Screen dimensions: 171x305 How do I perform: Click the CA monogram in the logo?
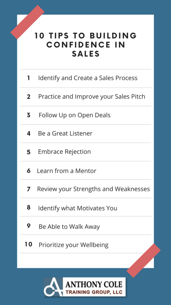[x=53, y=287]
